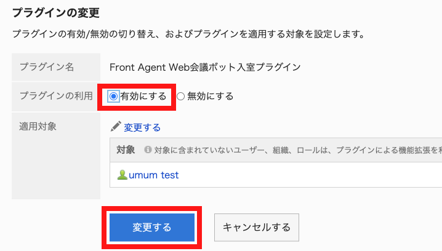Click the Front Agent Web会議ボット入室プラグイン name

pos(205,66)
